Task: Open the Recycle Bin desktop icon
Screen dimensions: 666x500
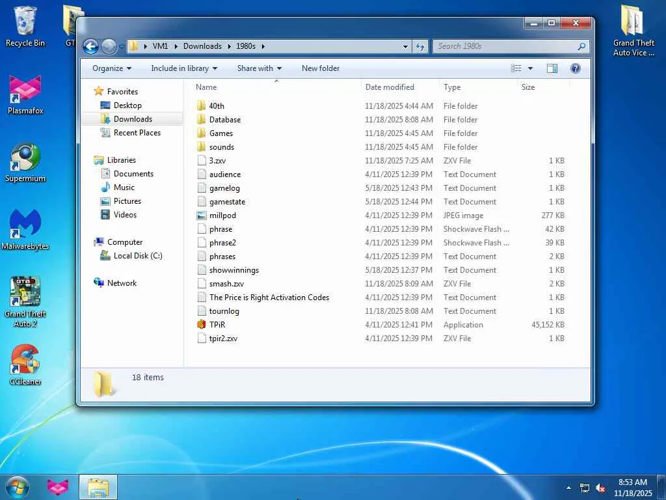Action: 25,26
